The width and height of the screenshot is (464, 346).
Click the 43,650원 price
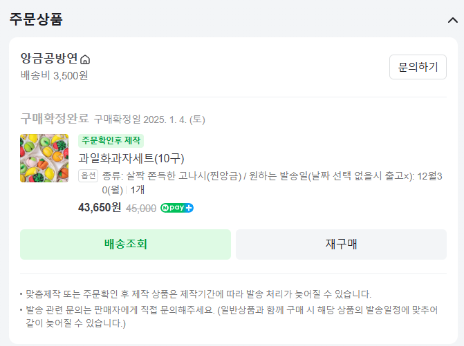100,207
